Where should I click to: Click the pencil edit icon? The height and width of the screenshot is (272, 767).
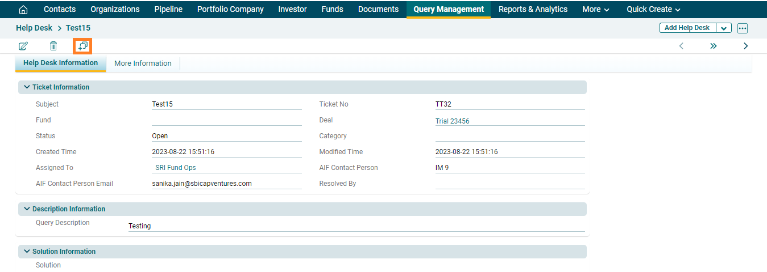(x=23, y=46)
